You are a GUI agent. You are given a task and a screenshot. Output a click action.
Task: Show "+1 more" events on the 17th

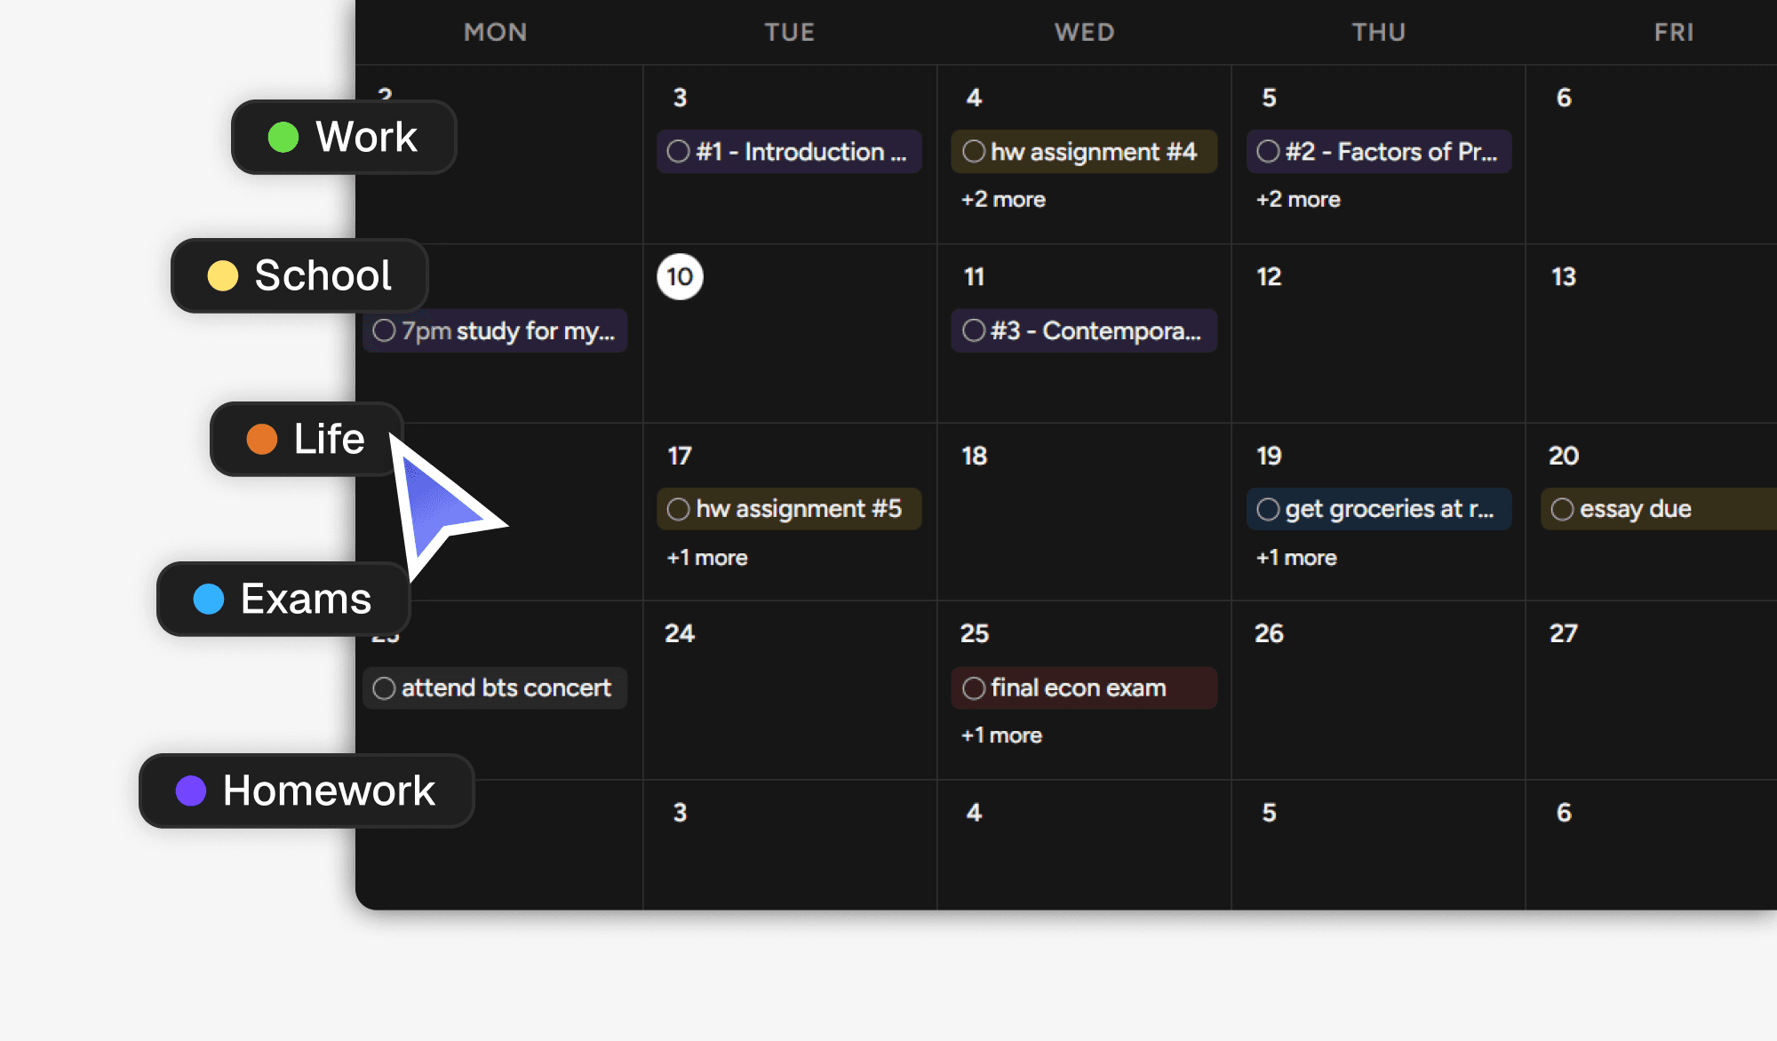coord(706,557)
